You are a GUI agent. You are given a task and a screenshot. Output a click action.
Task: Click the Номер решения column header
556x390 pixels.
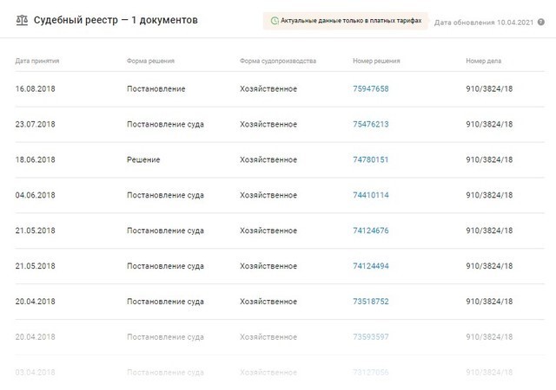(x=376, y=62)
